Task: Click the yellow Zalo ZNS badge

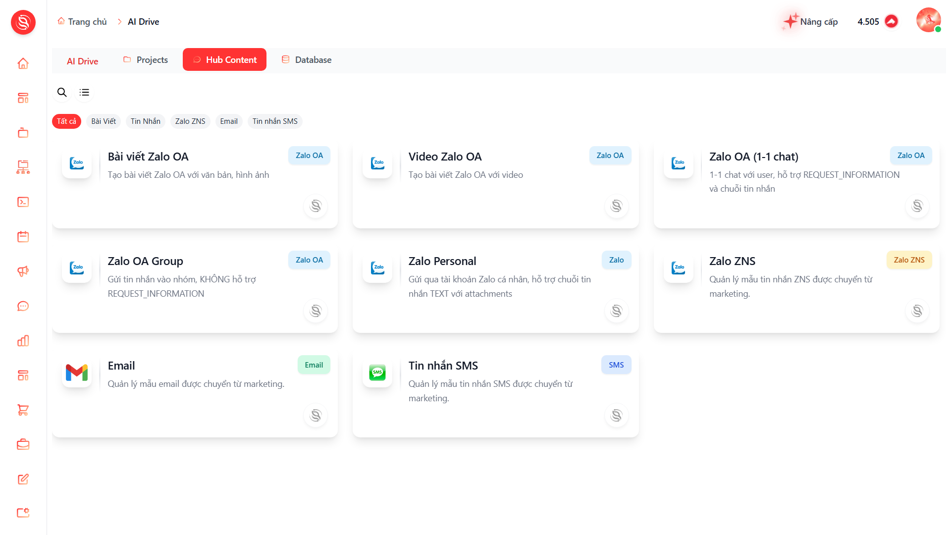Action: click(909, 260)
